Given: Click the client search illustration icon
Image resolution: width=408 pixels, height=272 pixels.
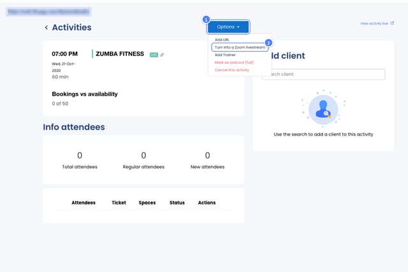Looking at the screenshot, I should click(323, 110).
